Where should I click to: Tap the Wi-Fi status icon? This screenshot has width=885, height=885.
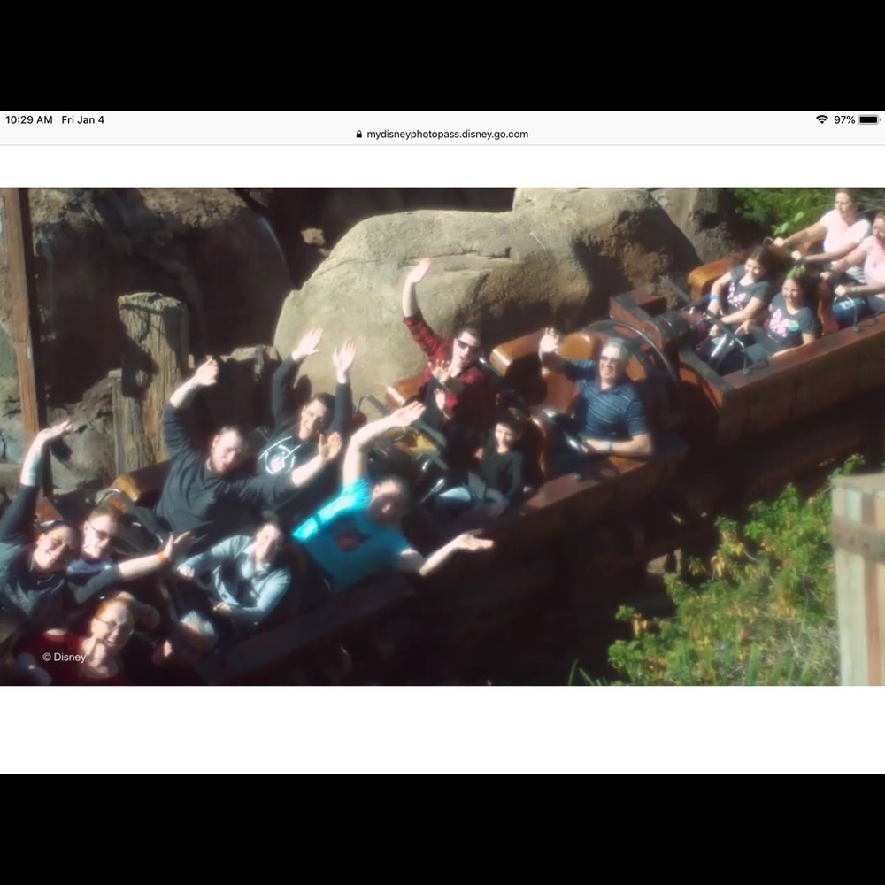(x=822, y=119)
